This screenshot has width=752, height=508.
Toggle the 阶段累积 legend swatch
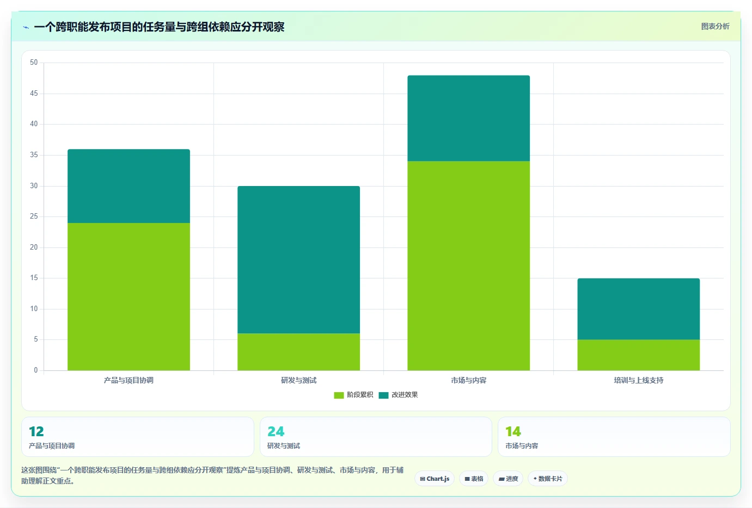tap(339, 395)
